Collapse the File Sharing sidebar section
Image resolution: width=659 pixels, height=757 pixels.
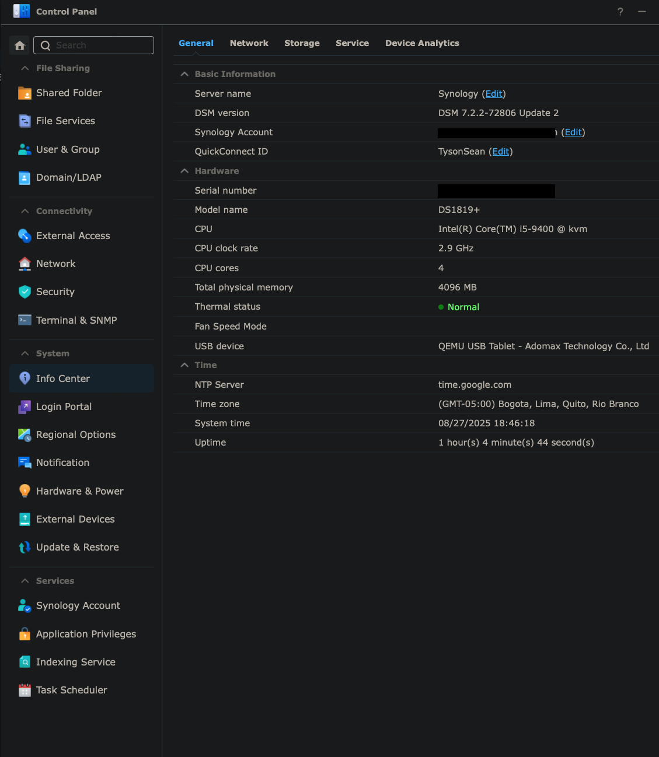25,68
